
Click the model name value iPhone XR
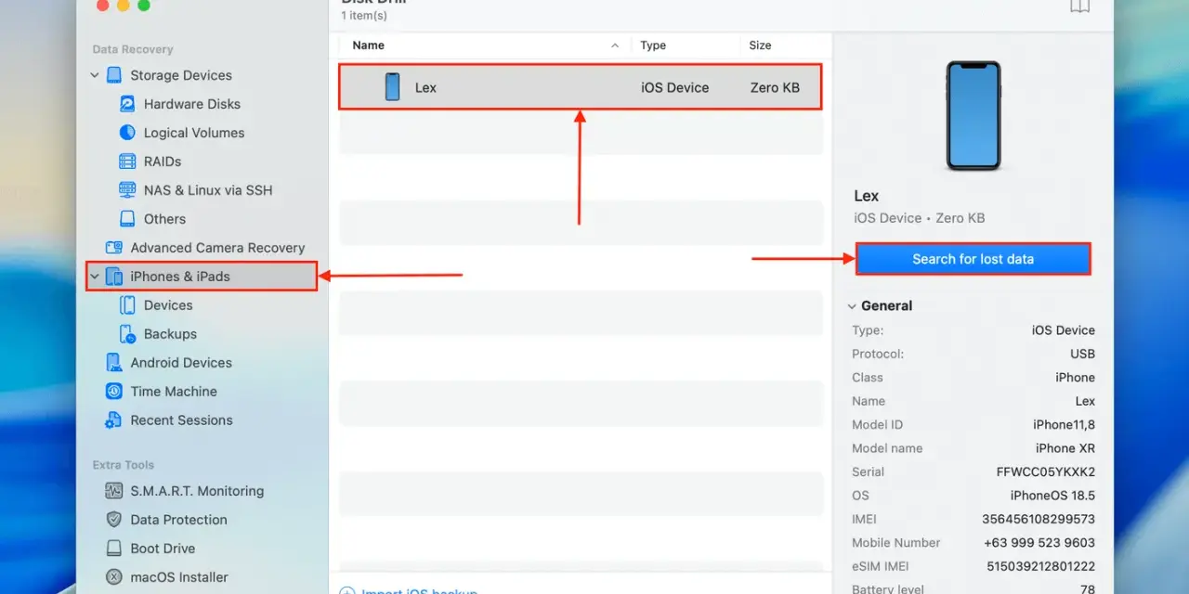1065,448
